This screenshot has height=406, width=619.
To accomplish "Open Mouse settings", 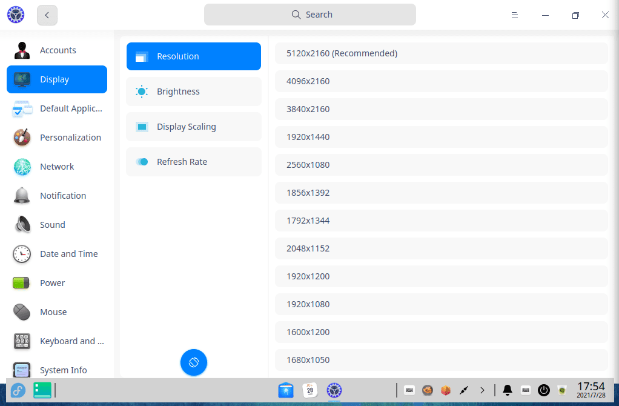I will [x=57, y=312].
